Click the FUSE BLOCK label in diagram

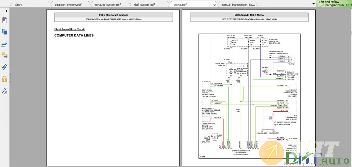click(x=275, y=41)
